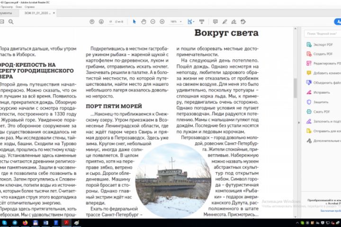This screenshot has width=341, height=227.
Task: Open the Справка menu
Action: 29,7
